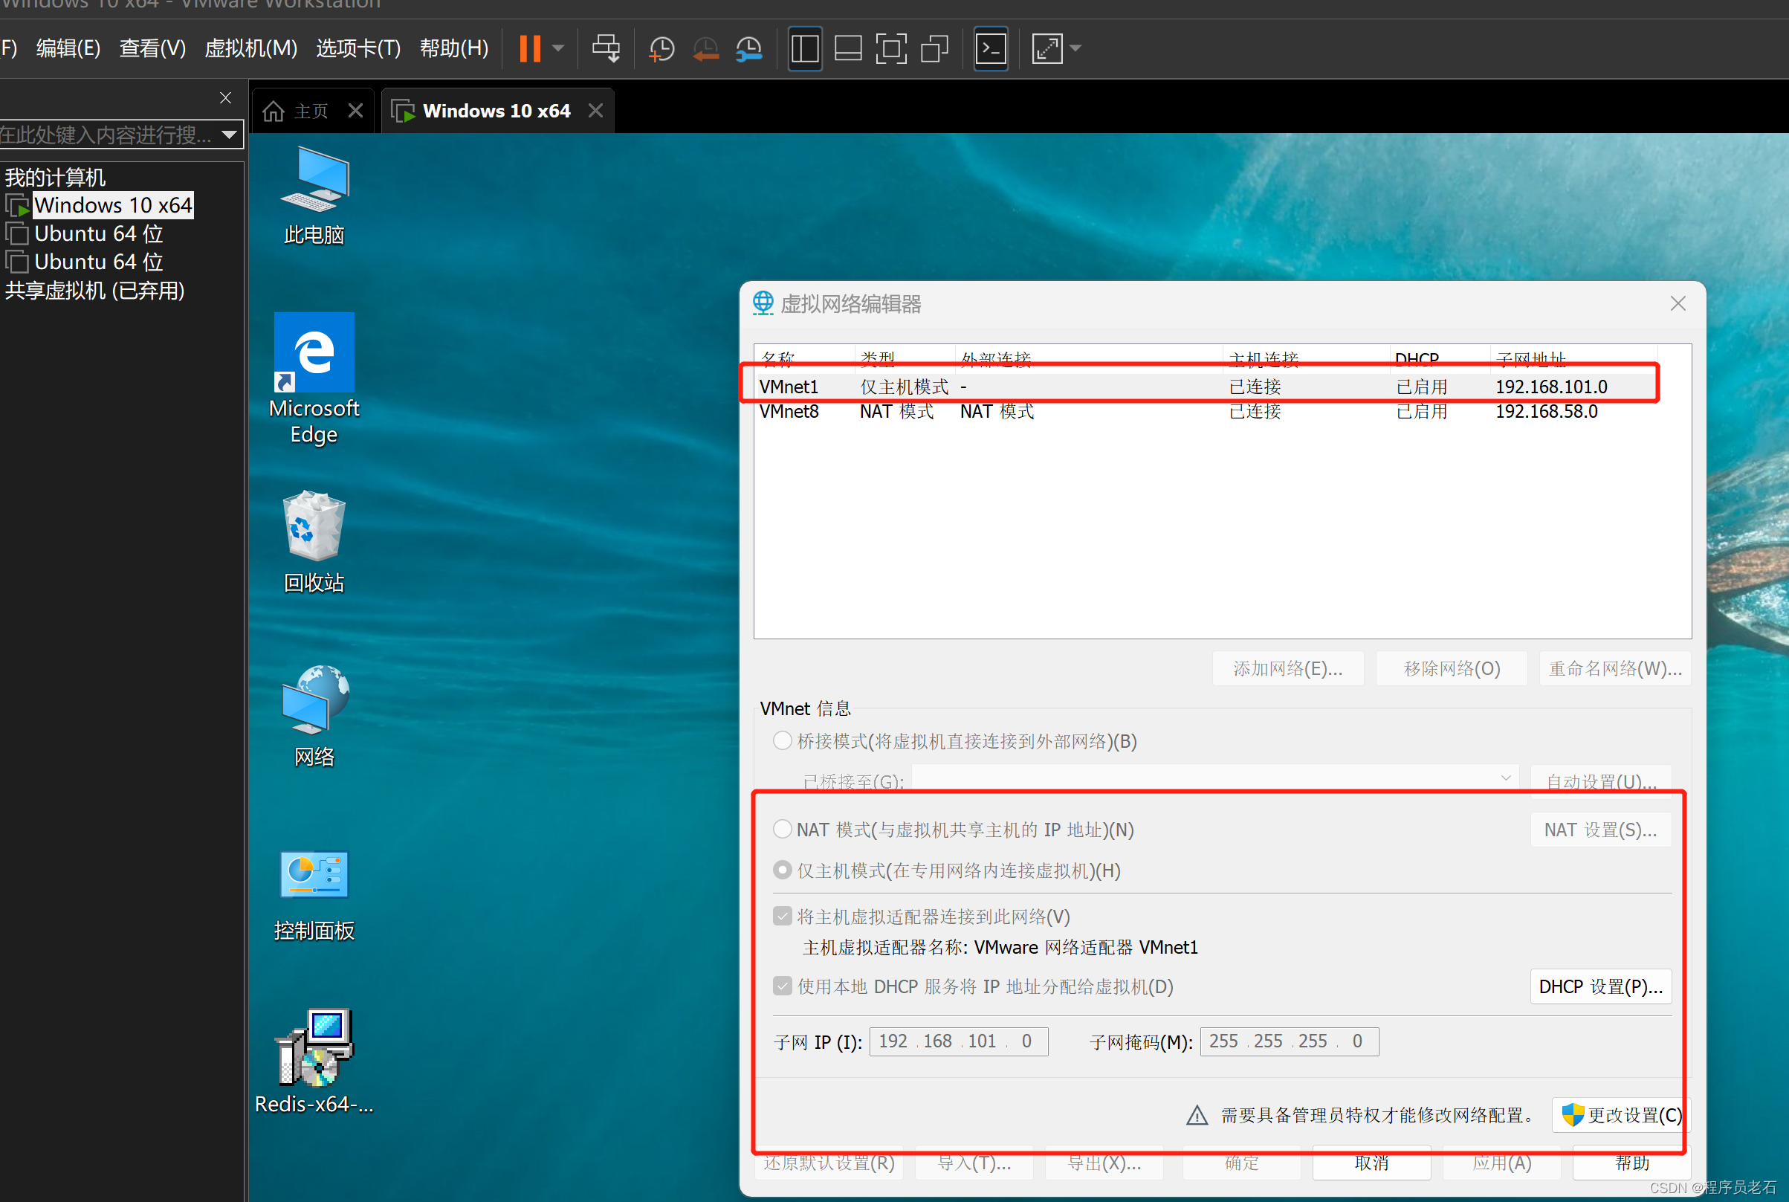Click the 帮助 button in the dialog
Viewport: 1789px width, 1202px height.
pos(1632,1162)
